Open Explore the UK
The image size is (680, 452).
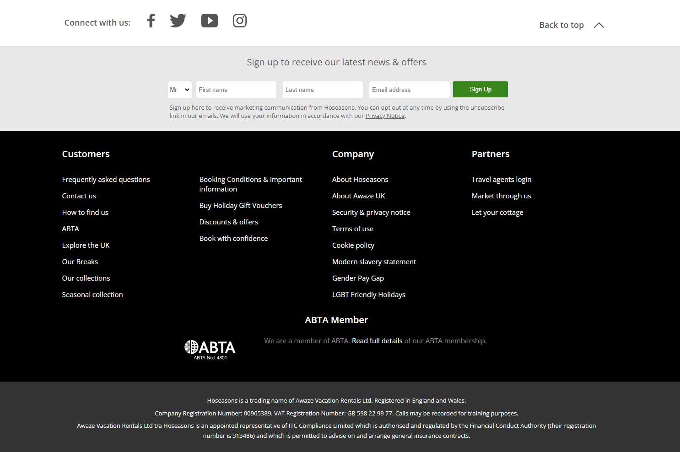[x=86, y=245]
